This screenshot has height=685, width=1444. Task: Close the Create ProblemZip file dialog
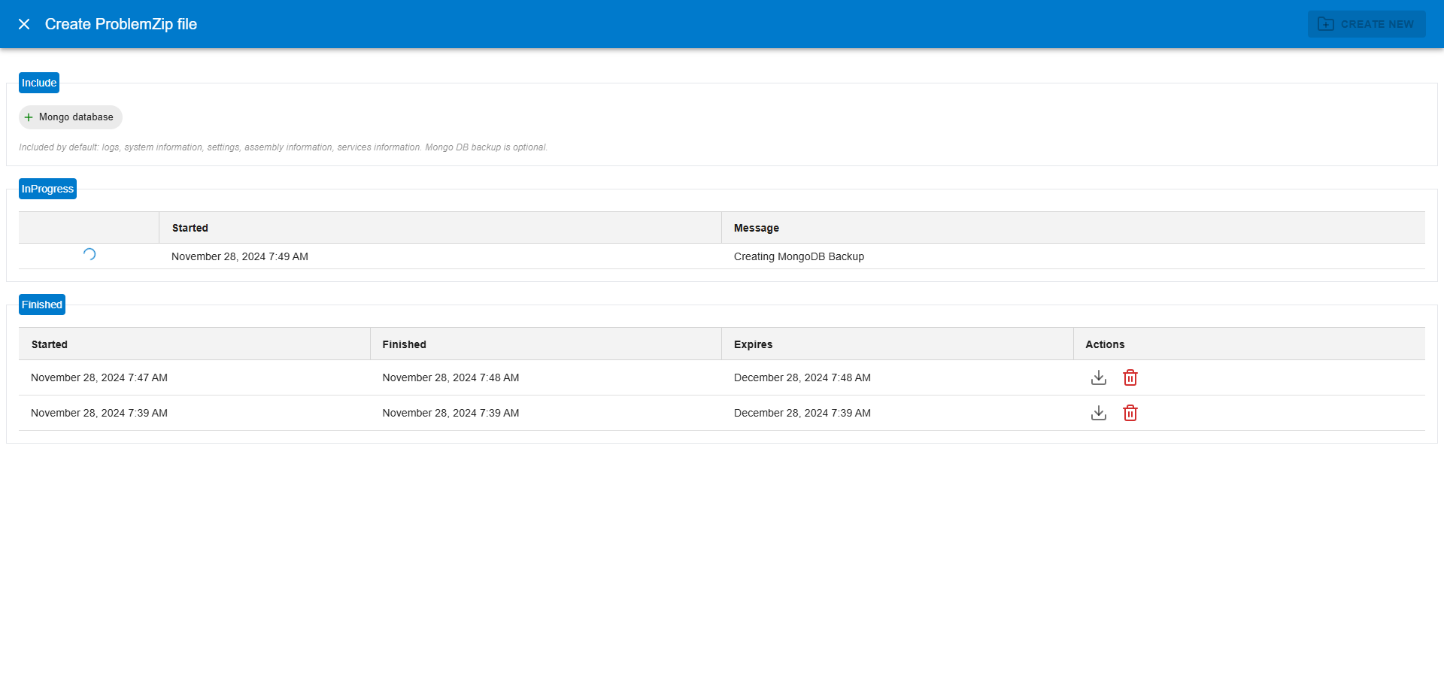(24, 24)
